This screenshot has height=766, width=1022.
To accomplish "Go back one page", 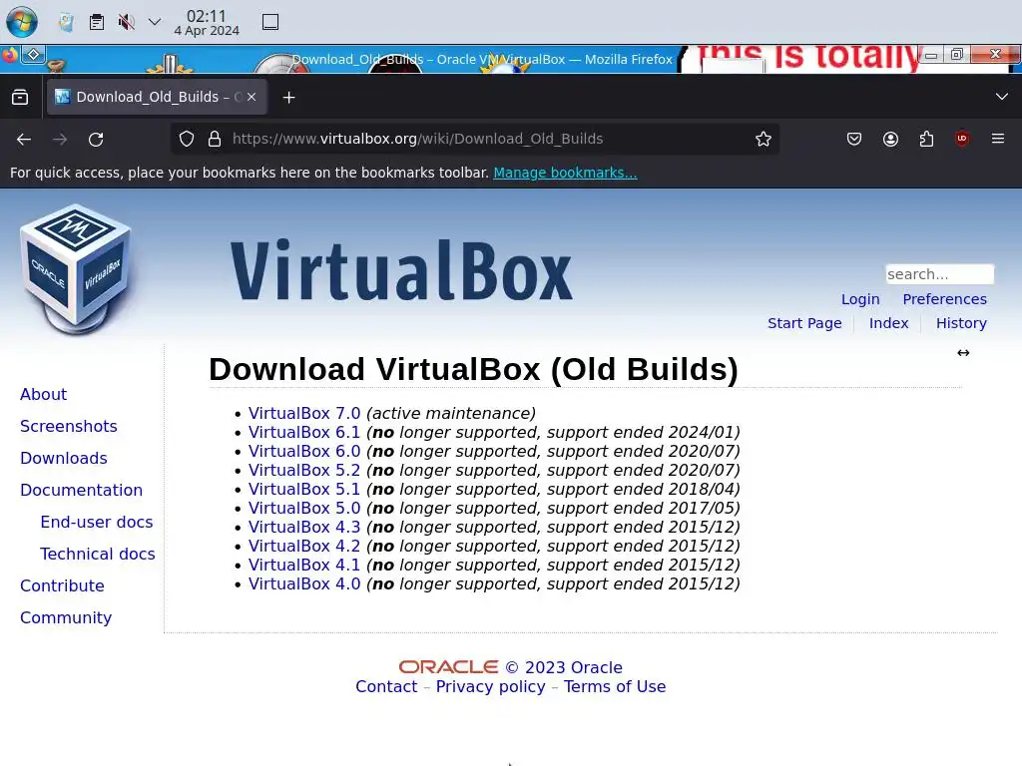I will coord(24,139).
